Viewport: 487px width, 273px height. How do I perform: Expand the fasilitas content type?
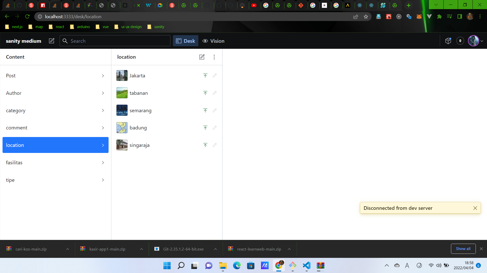tap(55, 163)
